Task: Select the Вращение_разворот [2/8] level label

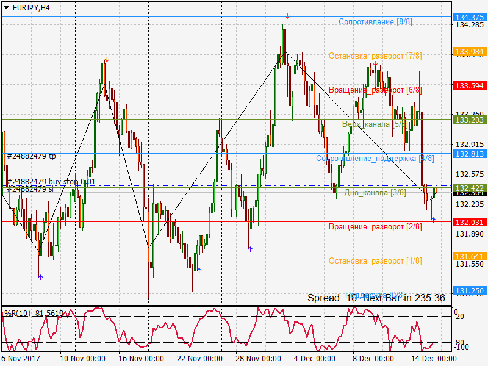Action: [375, 227]
